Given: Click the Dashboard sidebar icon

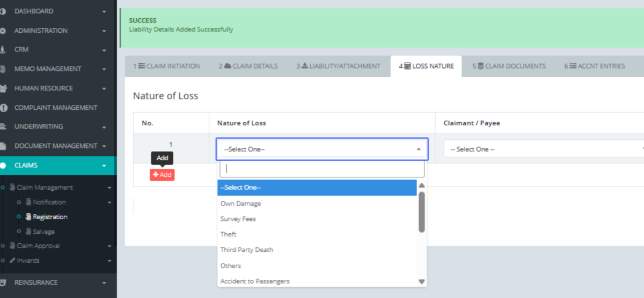Looking at the screenshot, I should tap(3, 11).
